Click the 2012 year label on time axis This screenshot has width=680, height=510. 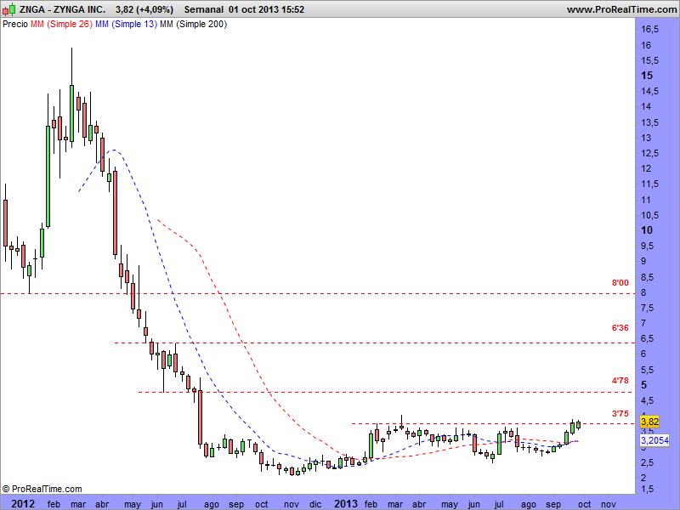(x=23, y=503)
